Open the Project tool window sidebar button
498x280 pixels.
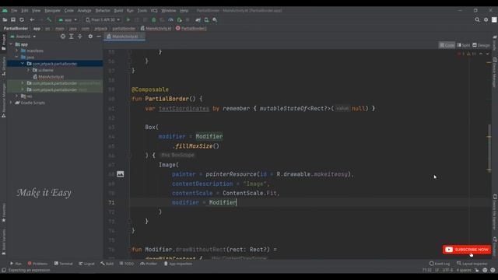click(x=3, y=42)
